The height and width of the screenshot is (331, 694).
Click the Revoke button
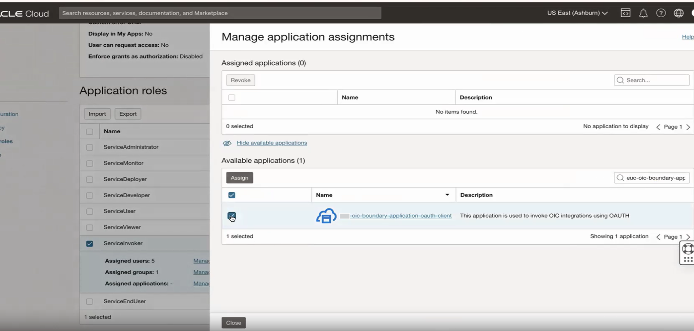pos(240,80)
